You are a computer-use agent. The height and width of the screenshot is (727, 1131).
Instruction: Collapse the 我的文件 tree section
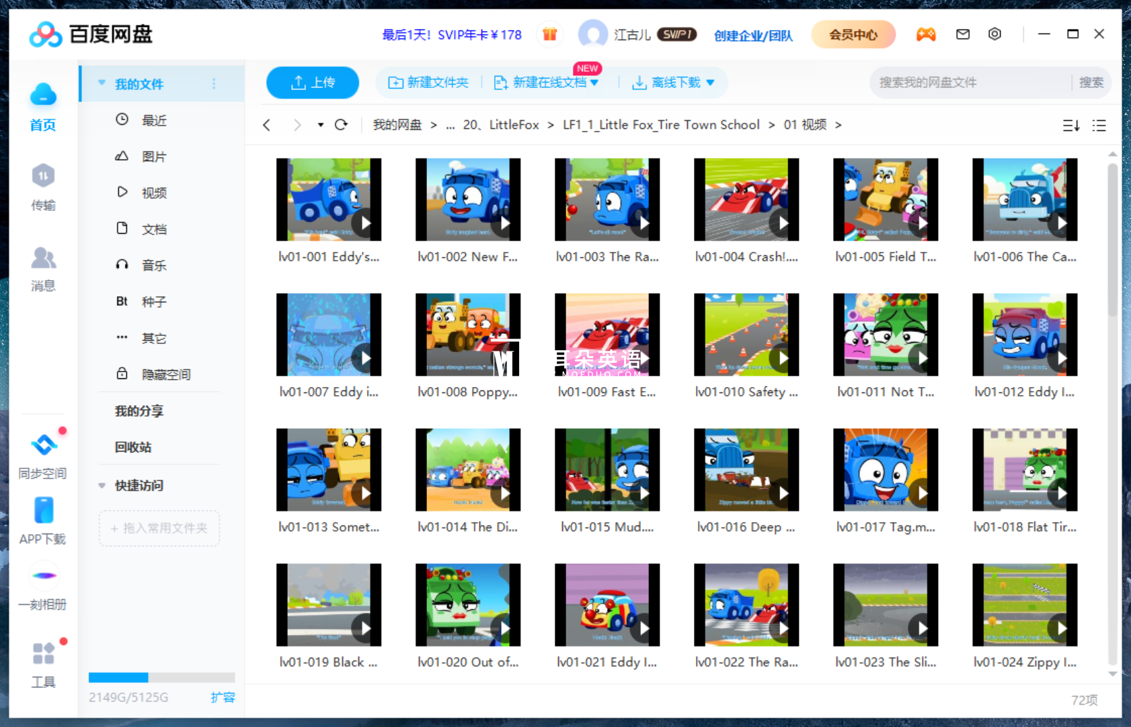[102, 83]
